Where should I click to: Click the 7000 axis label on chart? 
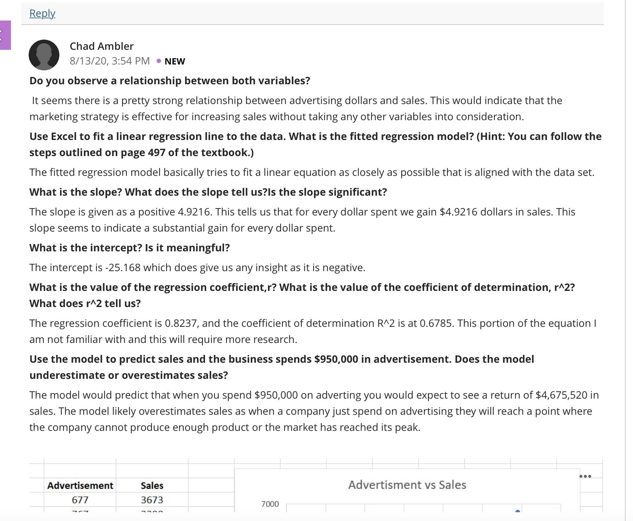point(270,504)
